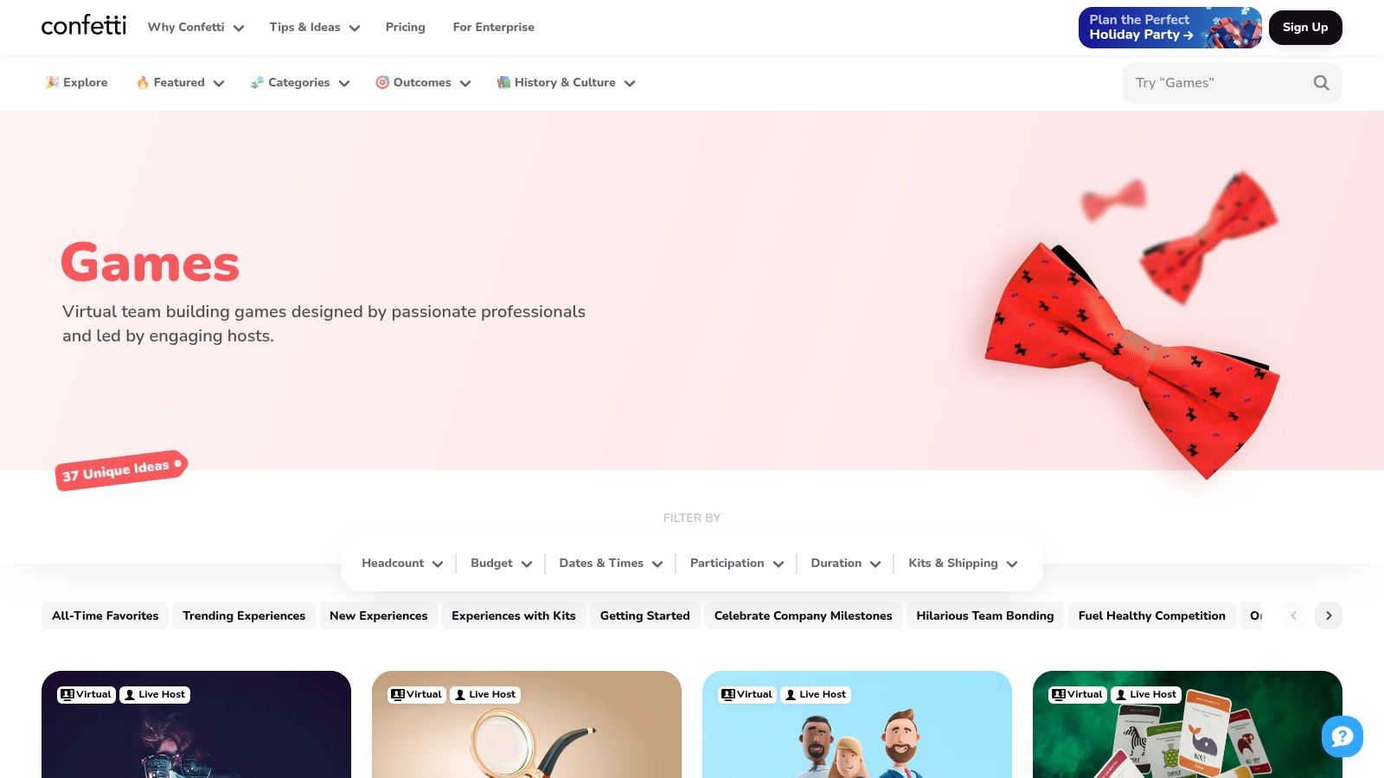
Task: Click the Featured flame icon
Action: (x=143, y=82)
